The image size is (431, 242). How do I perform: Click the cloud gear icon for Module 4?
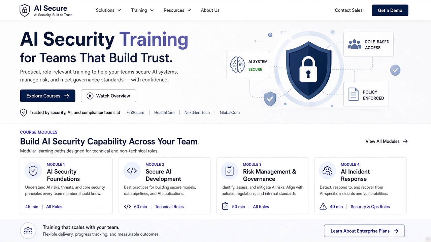327,171
